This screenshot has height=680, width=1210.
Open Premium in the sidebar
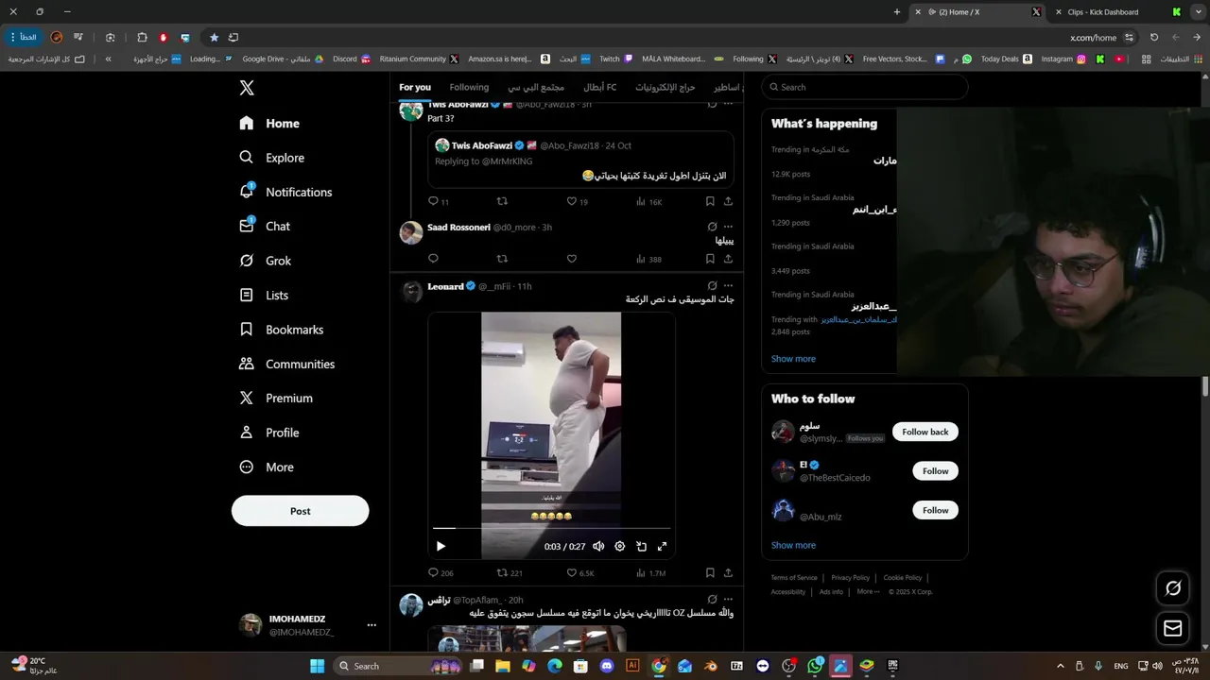pos(276,399)
